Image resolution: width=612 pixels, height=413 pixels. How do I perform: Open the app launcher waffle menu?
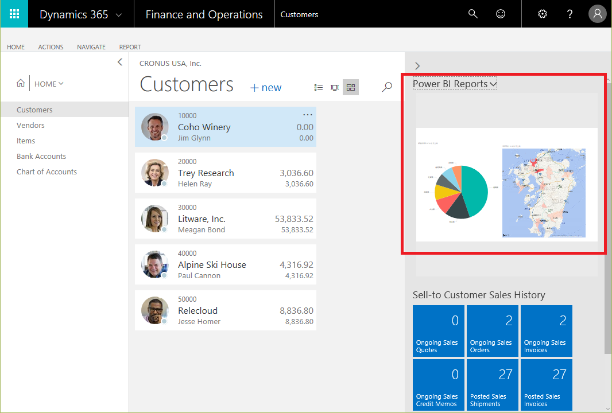(14, 14)
